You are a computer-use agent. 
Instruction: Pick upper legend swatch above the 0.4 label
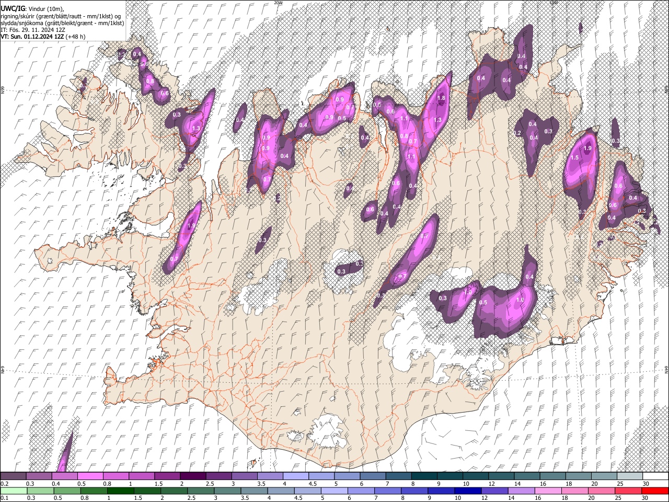64,476
